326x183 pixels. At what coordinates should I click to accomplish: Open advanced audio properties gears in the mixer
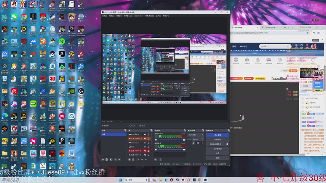point(156,159)
